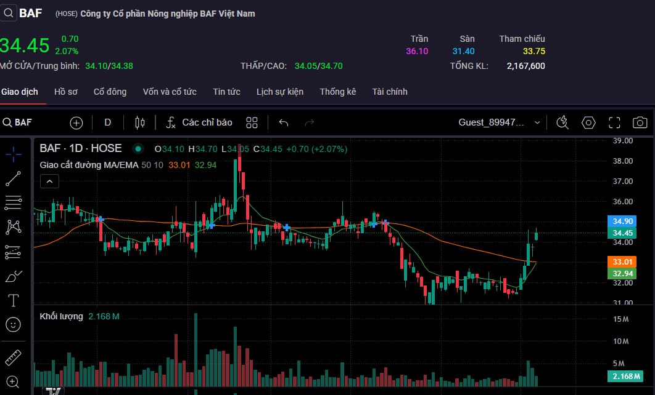The image size is (655, 395).
Task: Select the ruler measure tool
Action: tap(13, 357)
